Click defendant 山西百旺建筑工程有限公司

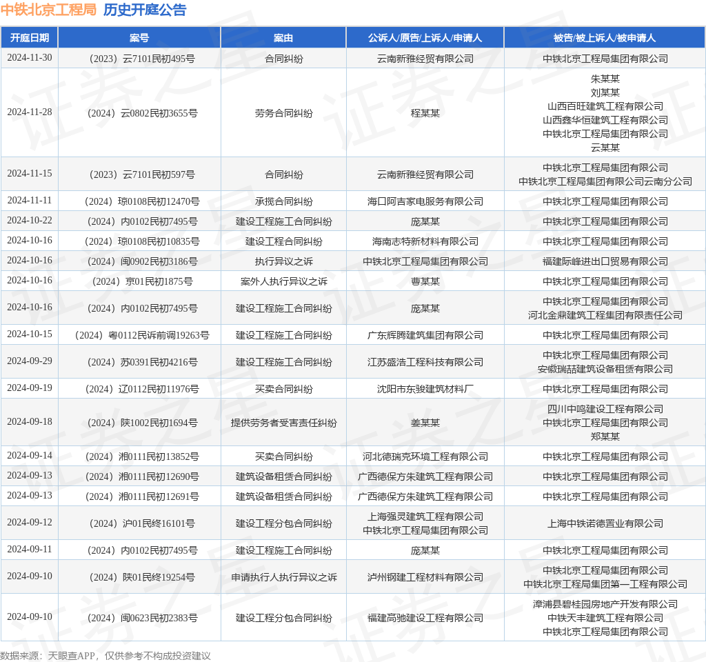605,106
